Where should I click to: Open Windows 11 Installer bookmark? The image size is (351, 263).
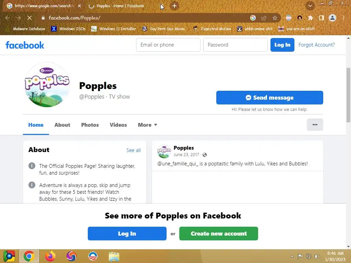(x=114, y=29)
